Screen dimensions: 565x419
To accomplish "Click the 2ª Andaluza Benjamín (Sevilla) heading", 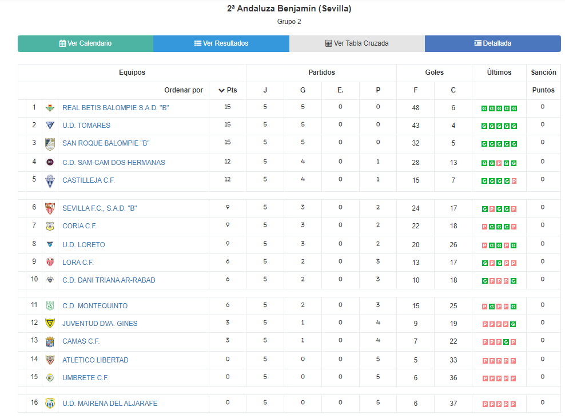I will pyautogui.click(x=289, y=9).
